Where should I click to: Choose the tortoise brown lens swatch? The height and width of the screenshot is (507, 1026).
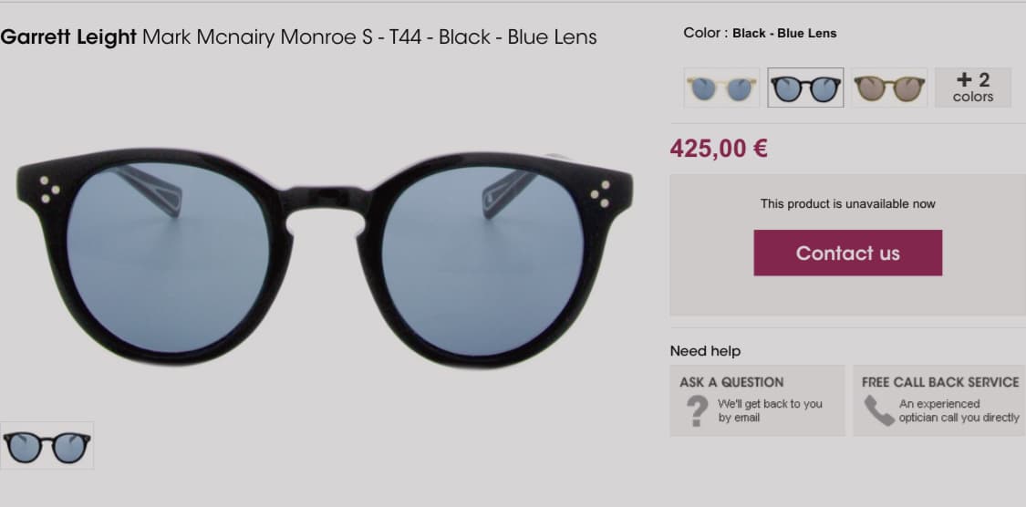[x=889, y=88]
